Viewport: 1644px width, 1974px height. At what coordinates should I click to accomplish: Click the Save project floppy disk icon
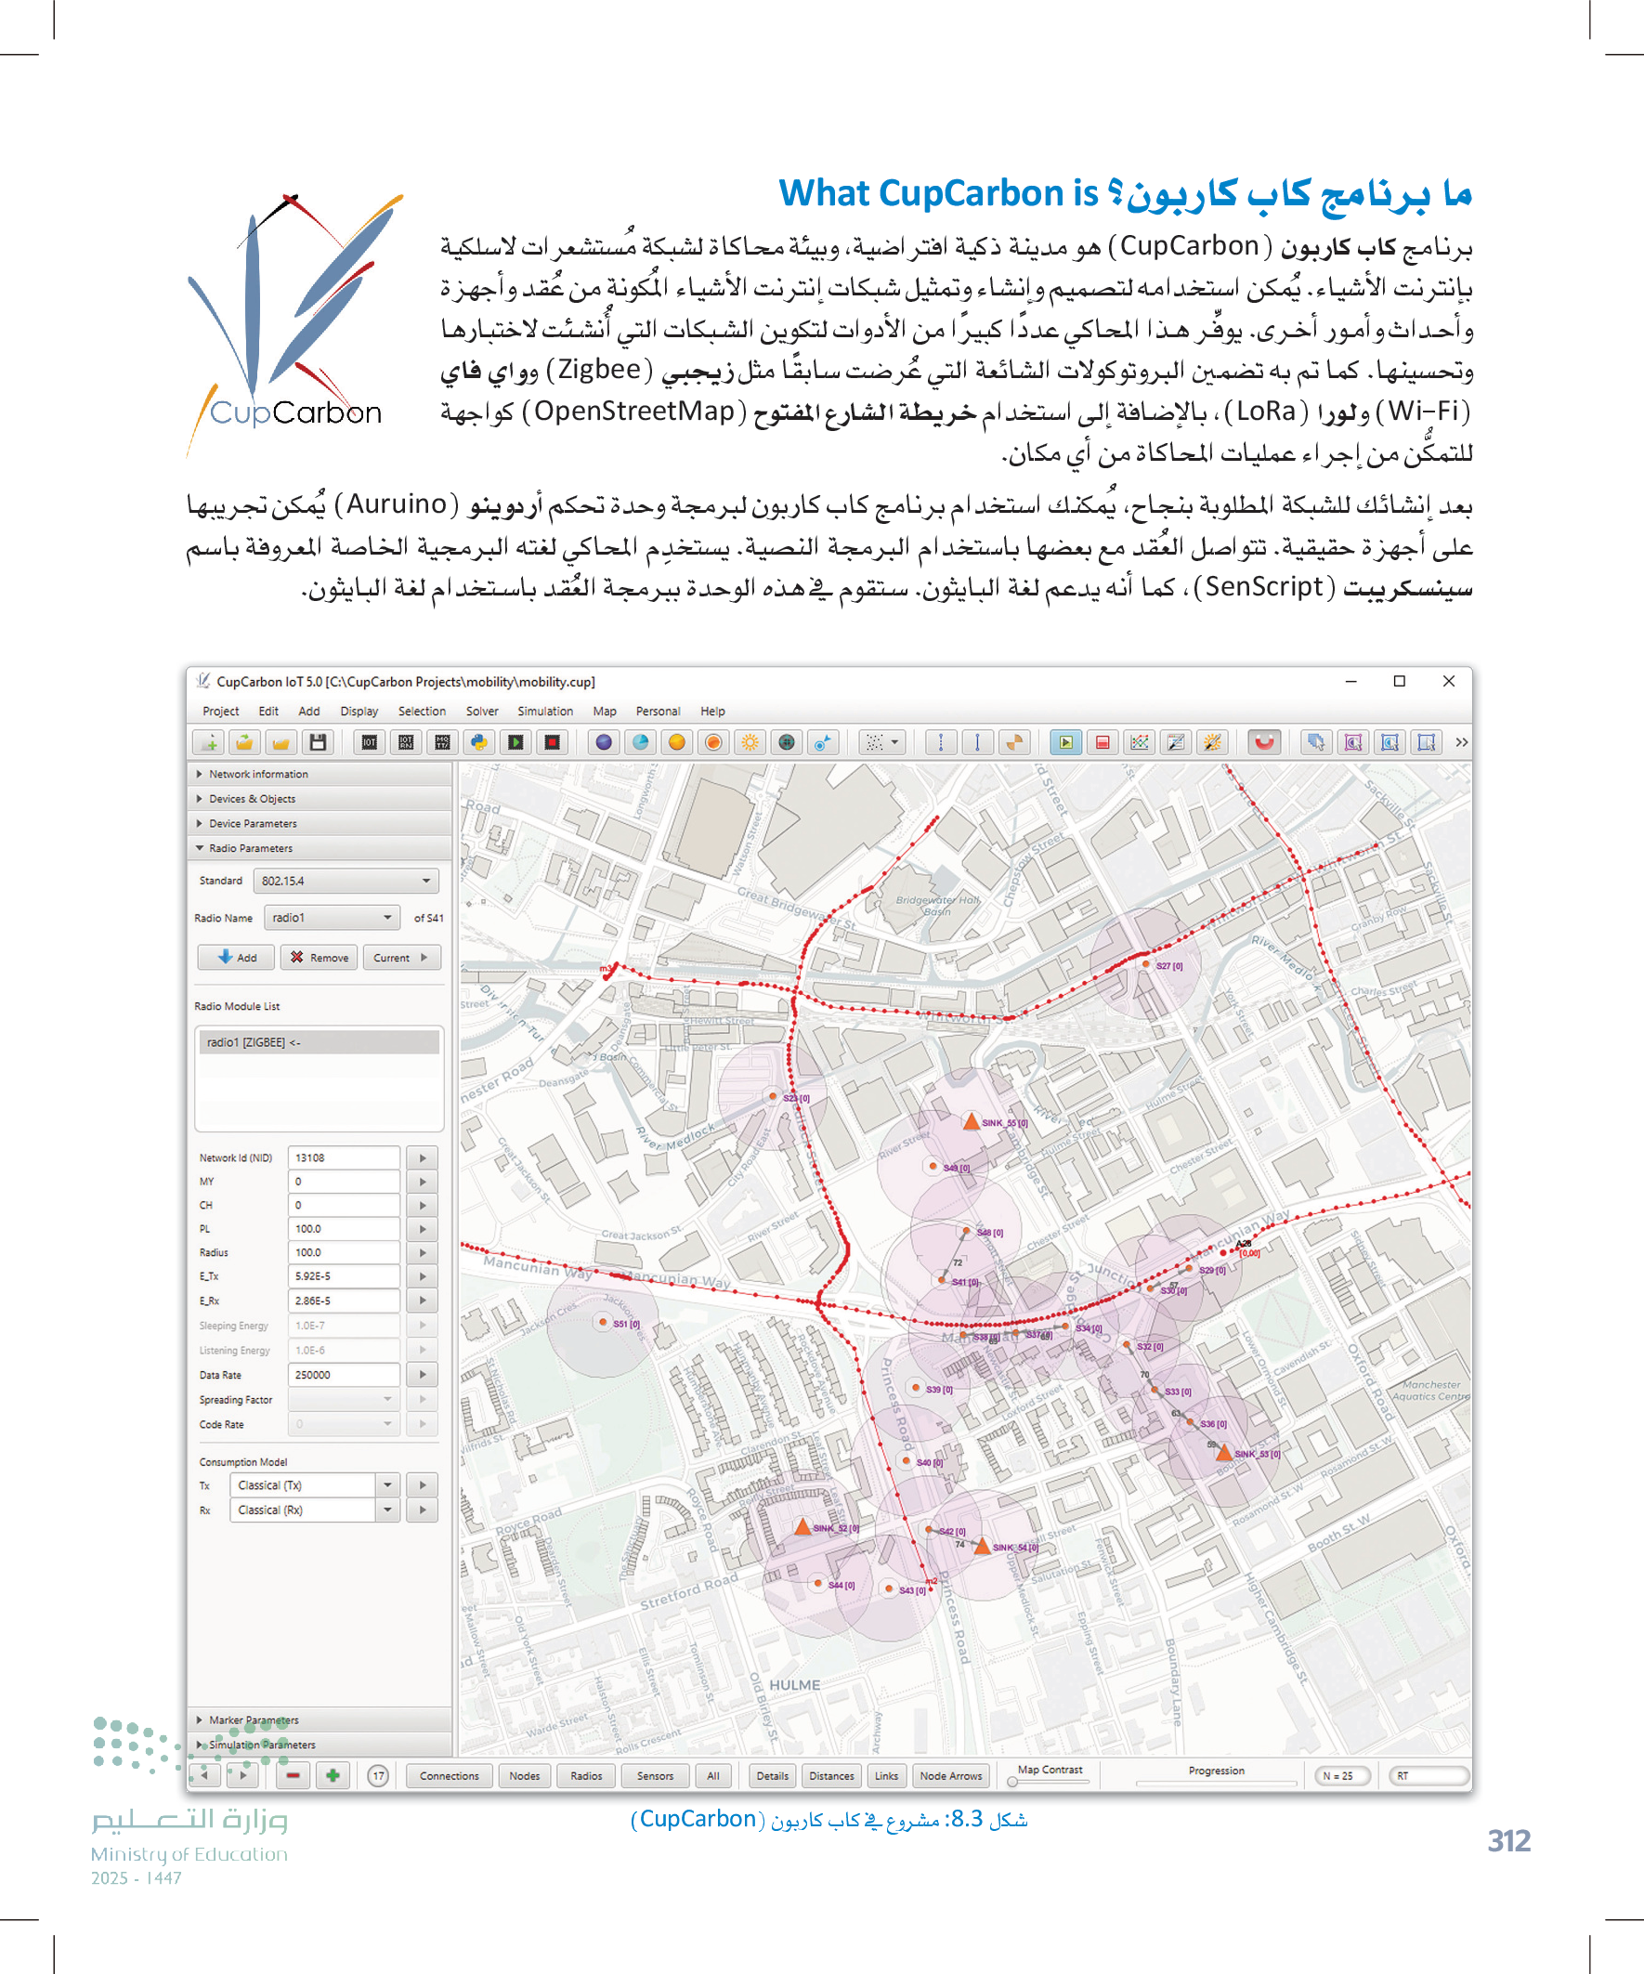point(318,742)
